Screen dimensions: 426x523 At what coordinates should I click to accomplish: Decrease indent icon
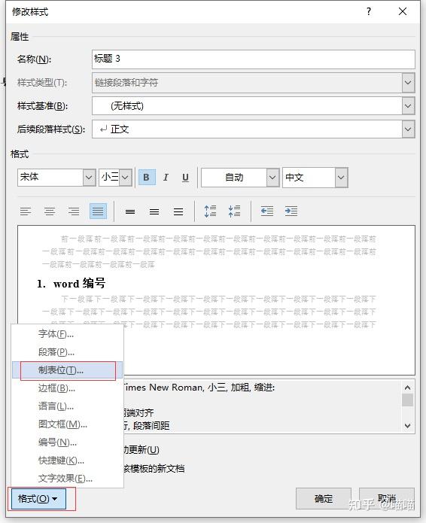267,211
